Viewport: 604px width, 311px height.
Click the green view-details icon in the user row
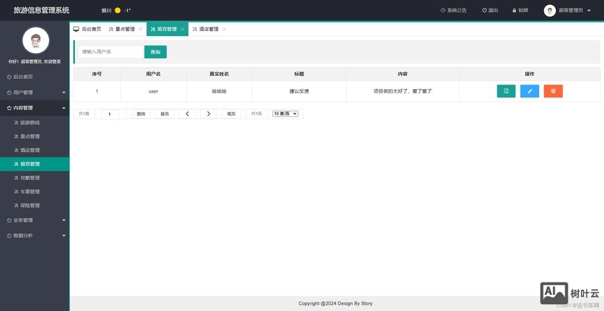(x=506, y=91)
